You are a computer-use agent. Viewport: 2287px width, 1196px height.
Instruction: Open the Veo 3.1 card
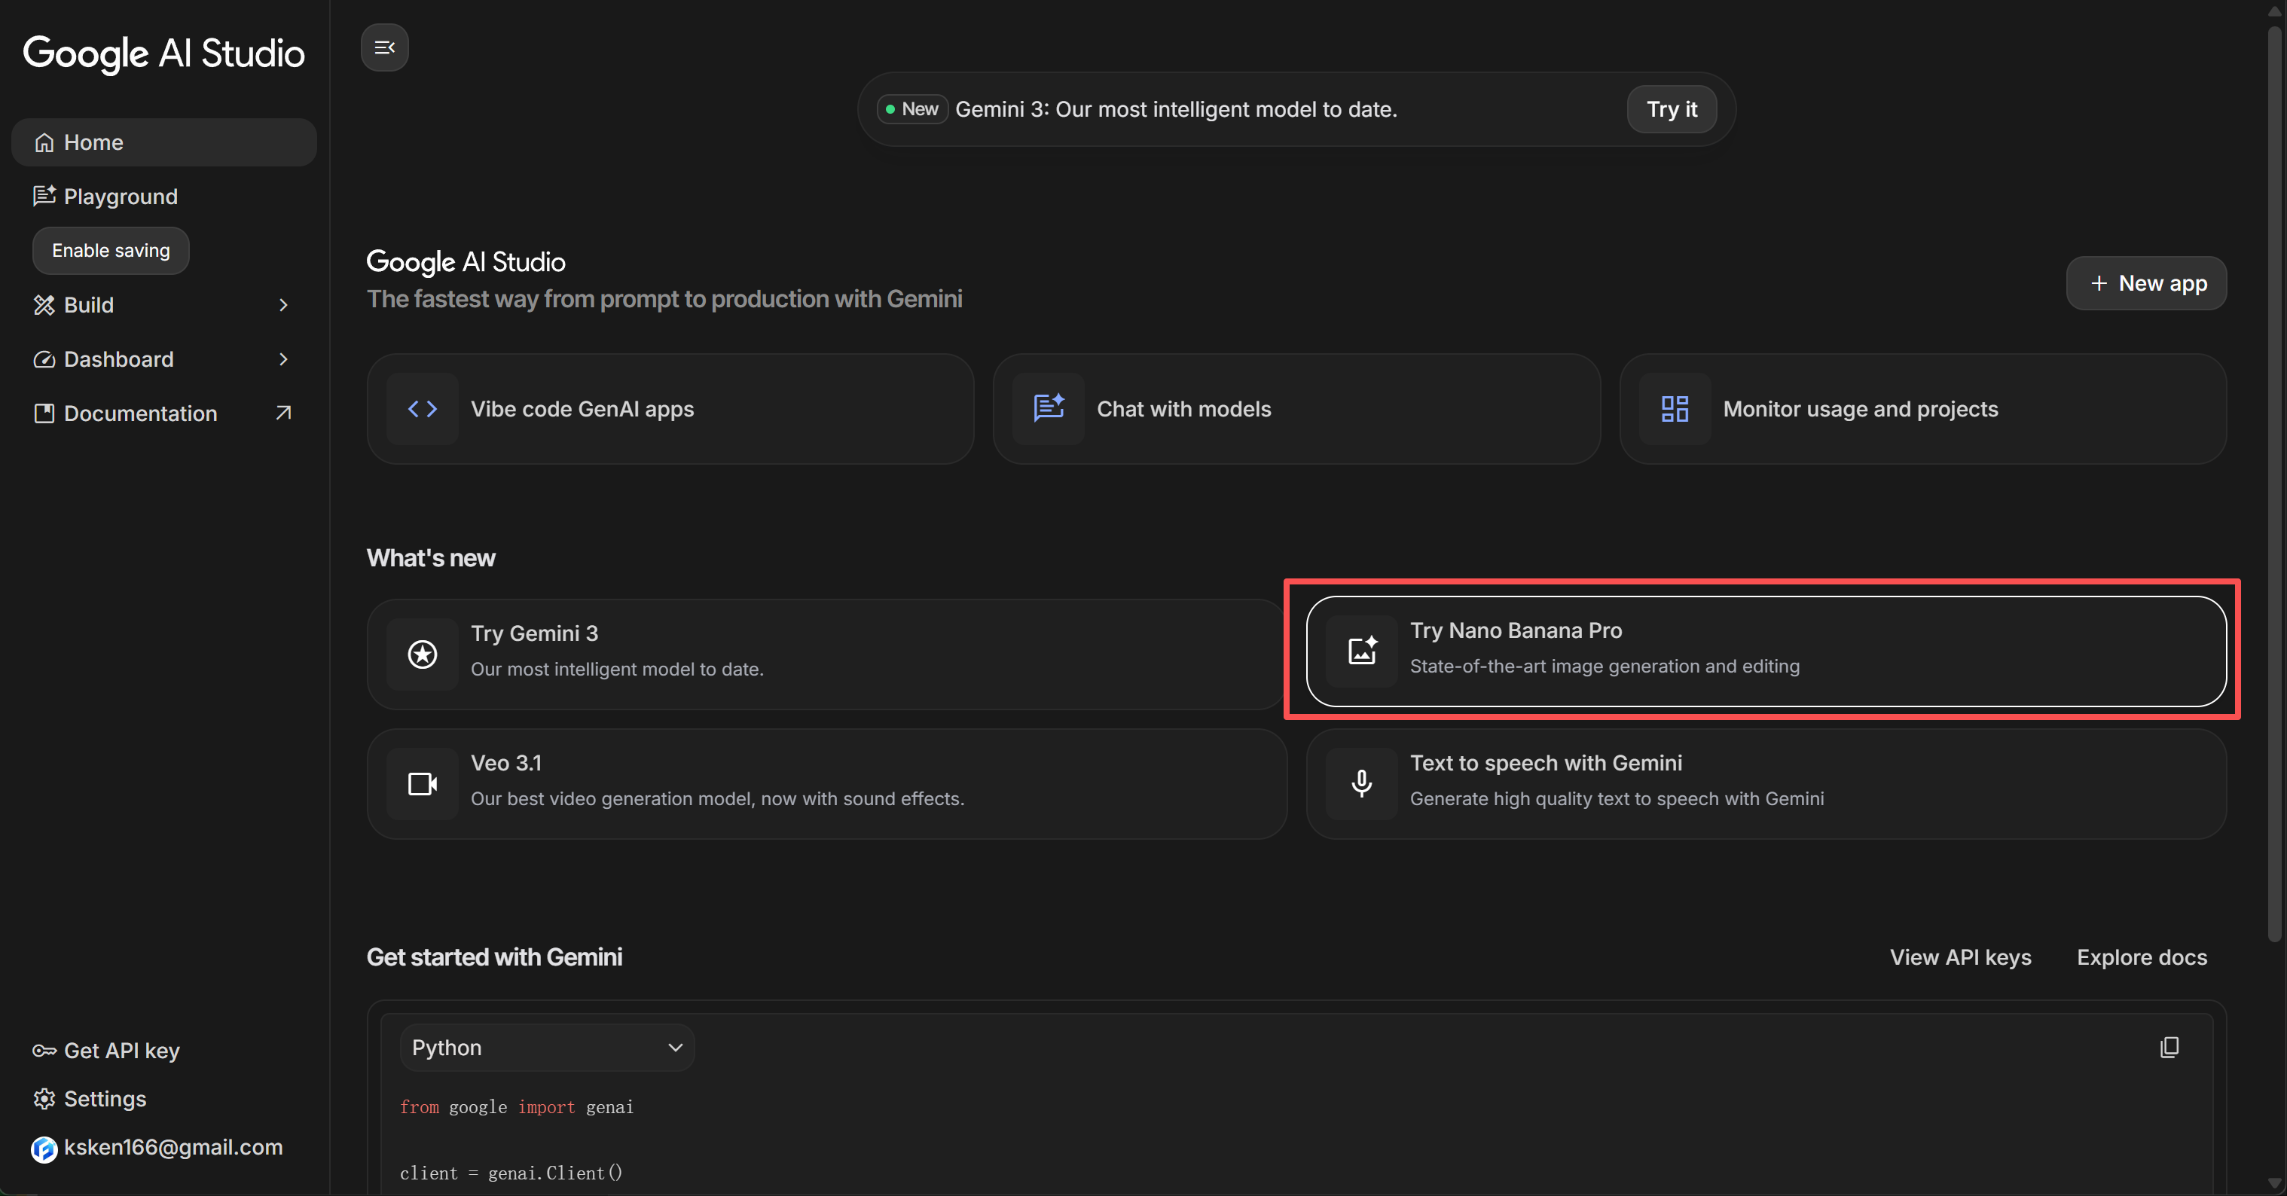tap(826, 784)
